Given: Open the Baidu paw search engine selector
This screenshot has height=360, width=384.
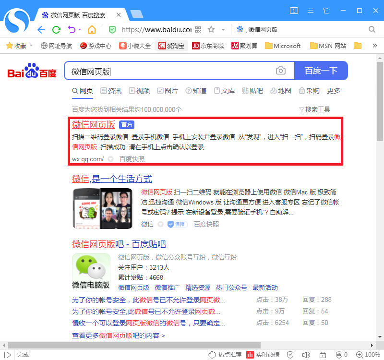Looking at the screenshot, I should click(240, 30).
